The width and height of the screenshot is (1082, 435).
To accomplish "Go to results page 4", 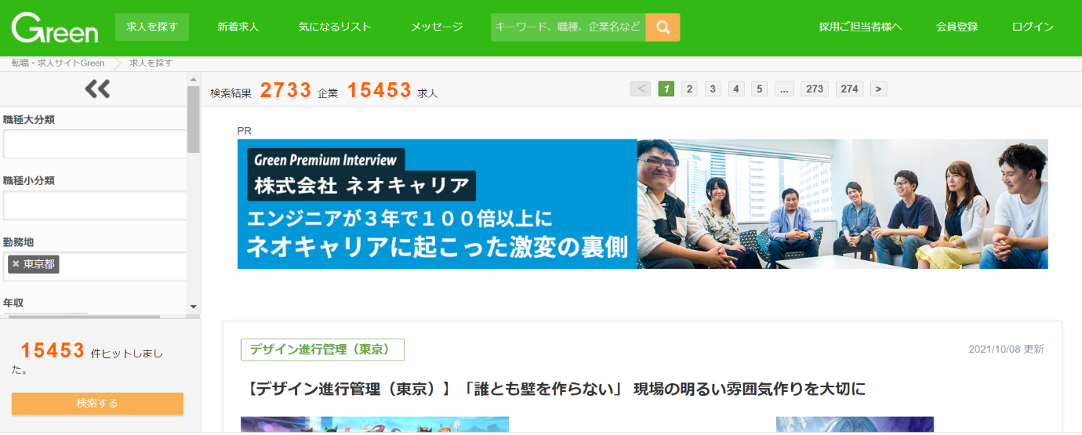I will pos(736,89).
